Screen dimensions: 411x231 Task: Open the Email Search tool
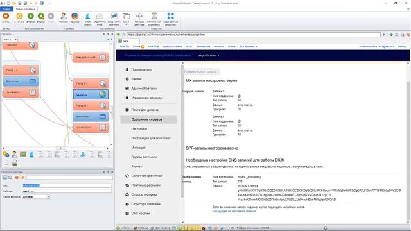87,19
